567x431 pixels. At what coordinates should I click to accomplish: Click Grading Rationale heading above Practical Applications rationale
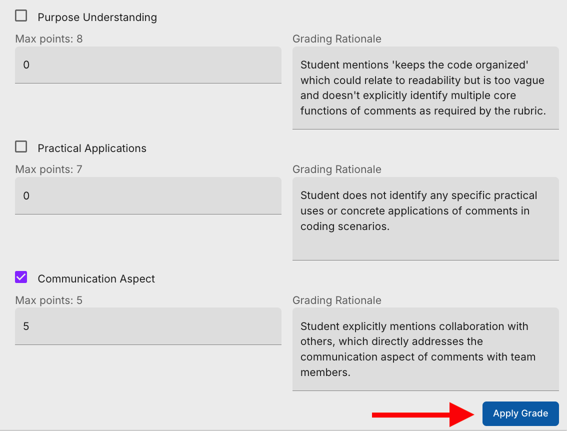click(x=336, y=169)
